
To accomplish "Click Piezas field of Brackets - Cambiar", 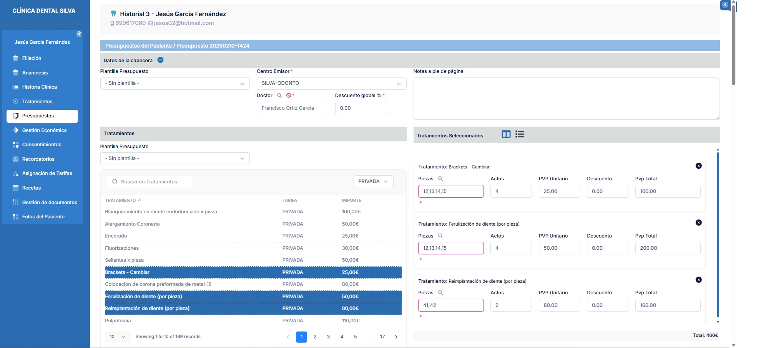I will pyautogui.click(x=451, y=191).
